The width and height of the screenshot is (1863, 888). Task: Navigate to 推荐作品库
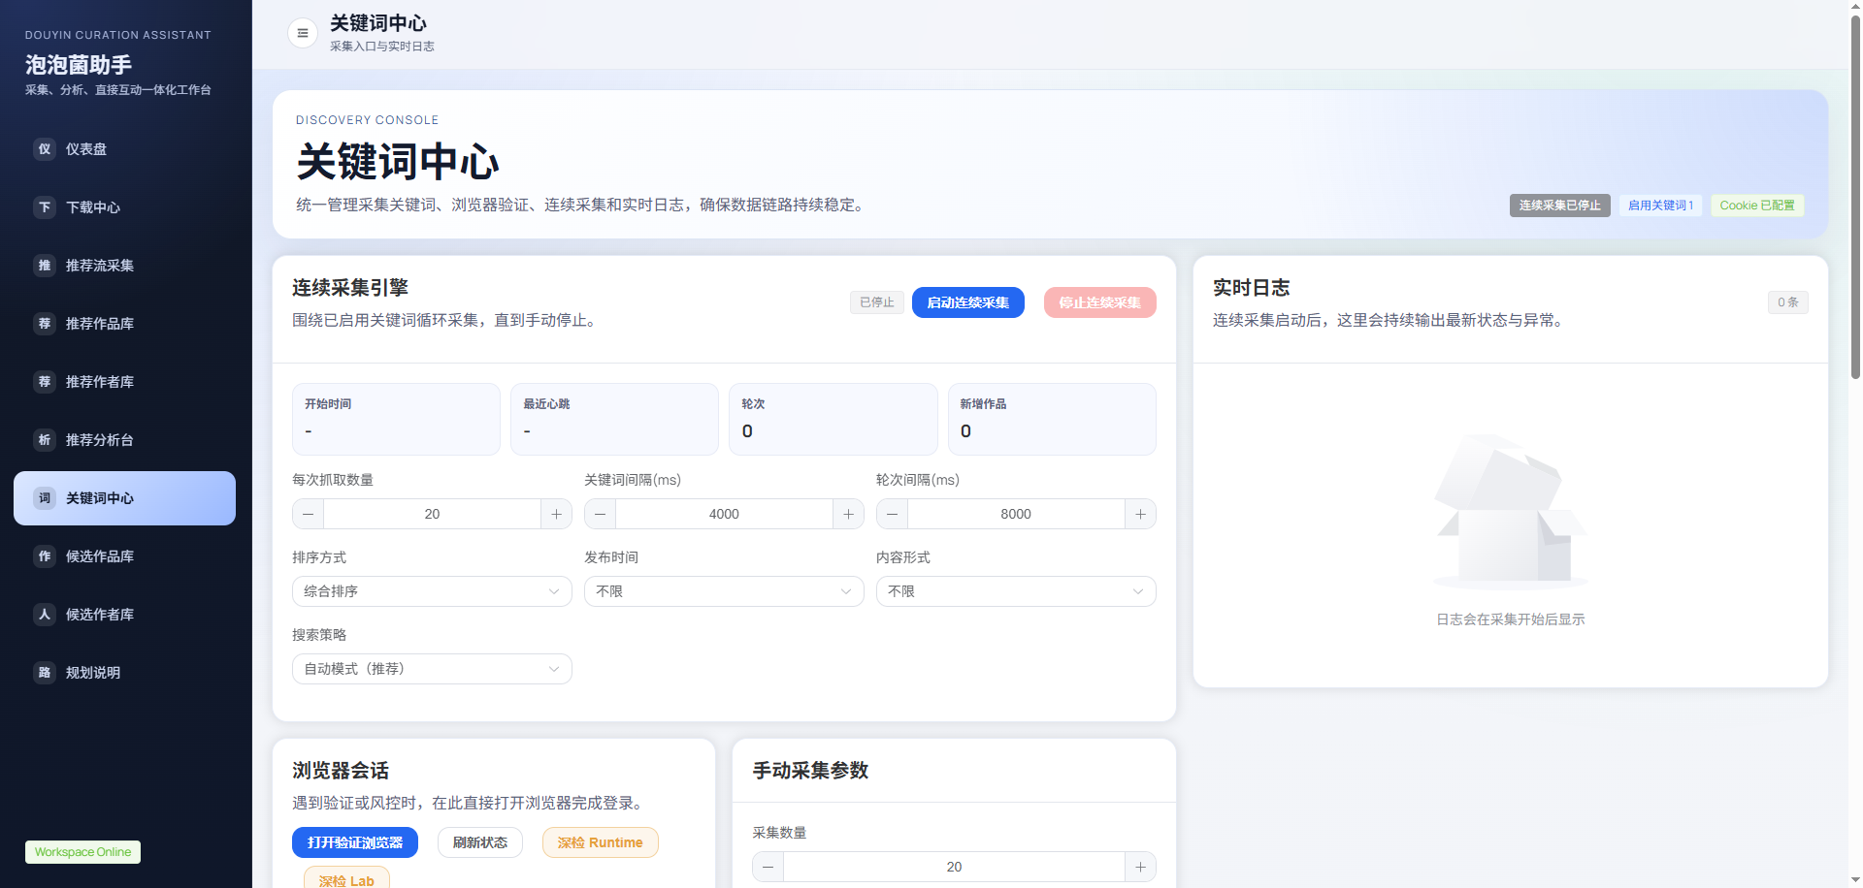tap(124, 324)
